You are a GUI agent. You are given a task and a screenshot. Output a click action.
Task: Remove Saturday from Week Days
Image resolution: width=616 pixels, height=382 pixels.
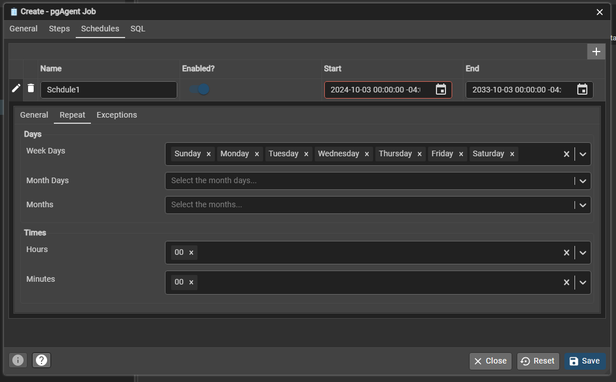(x=512, y=154)
